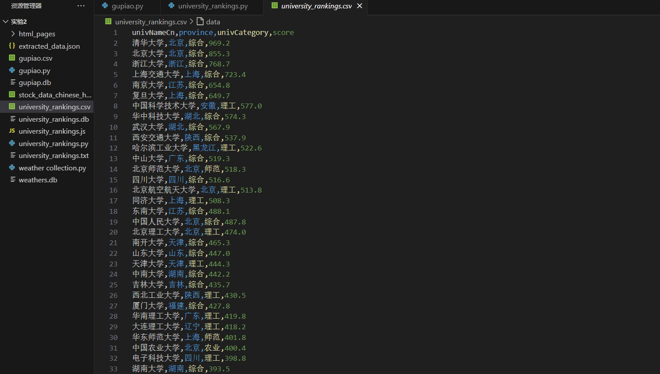Close the university_rankings.csv tab
Image resolution: width=660 pixels, height=374 pixels.
360,6
